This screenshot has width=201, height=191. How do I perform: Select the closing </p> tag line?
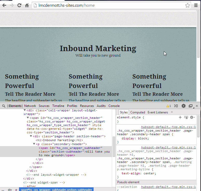pos(39,159)
